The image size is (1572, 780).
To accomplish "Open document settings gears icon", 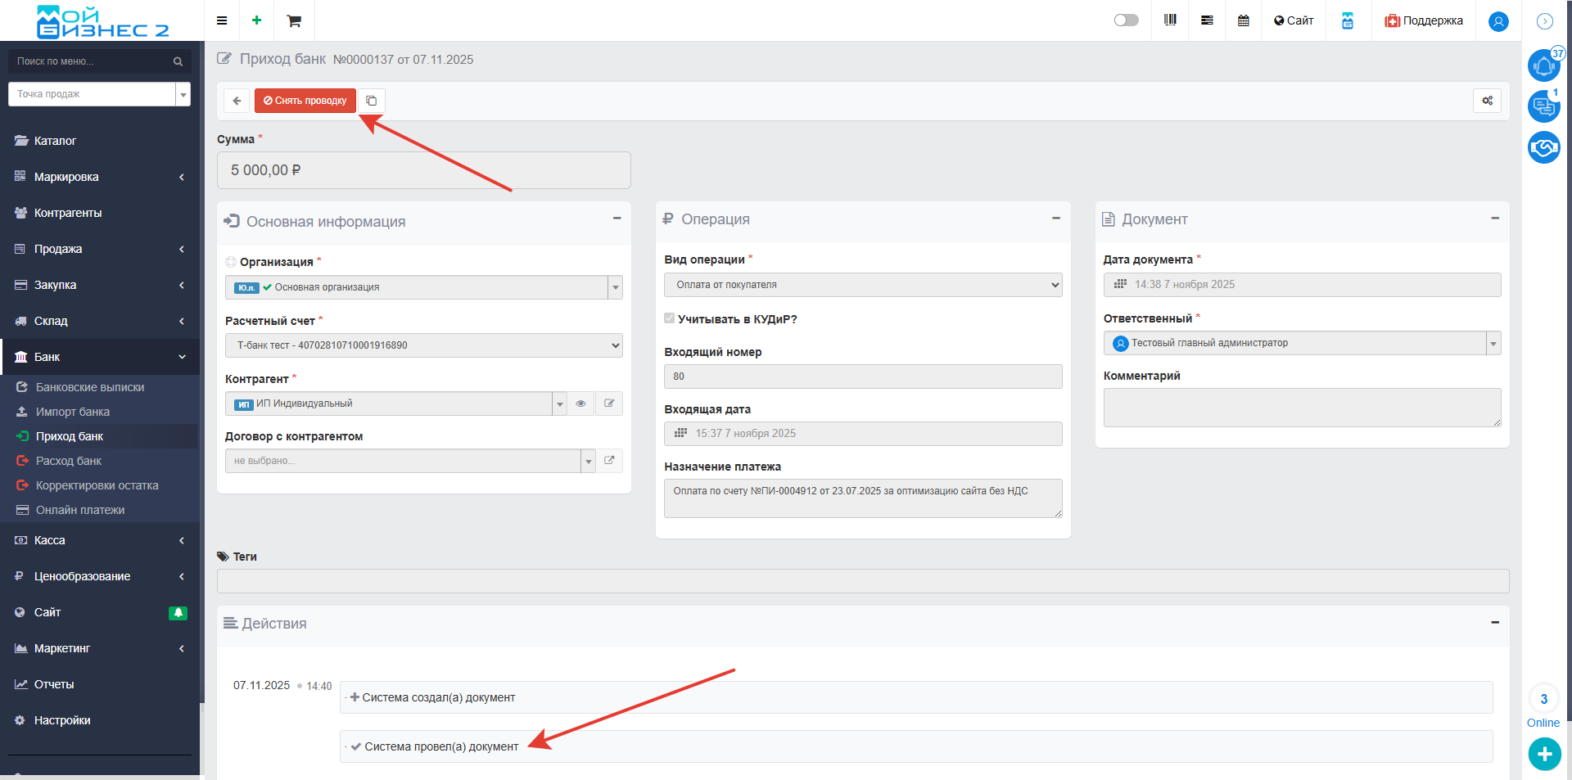I will point(1487,101).
